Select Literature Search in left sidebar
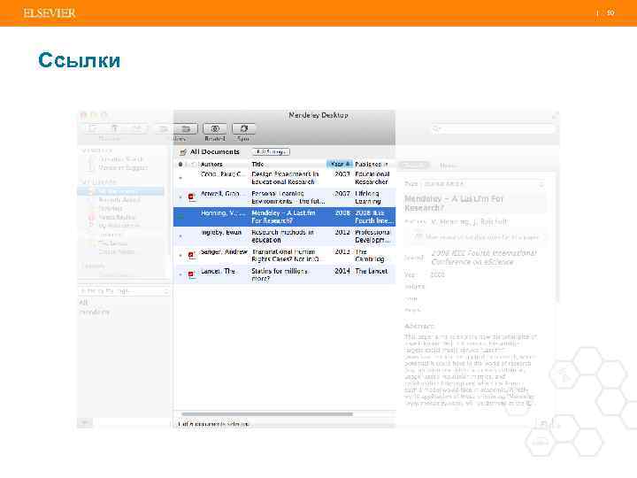637x478 pixels. tap(120, 159)
